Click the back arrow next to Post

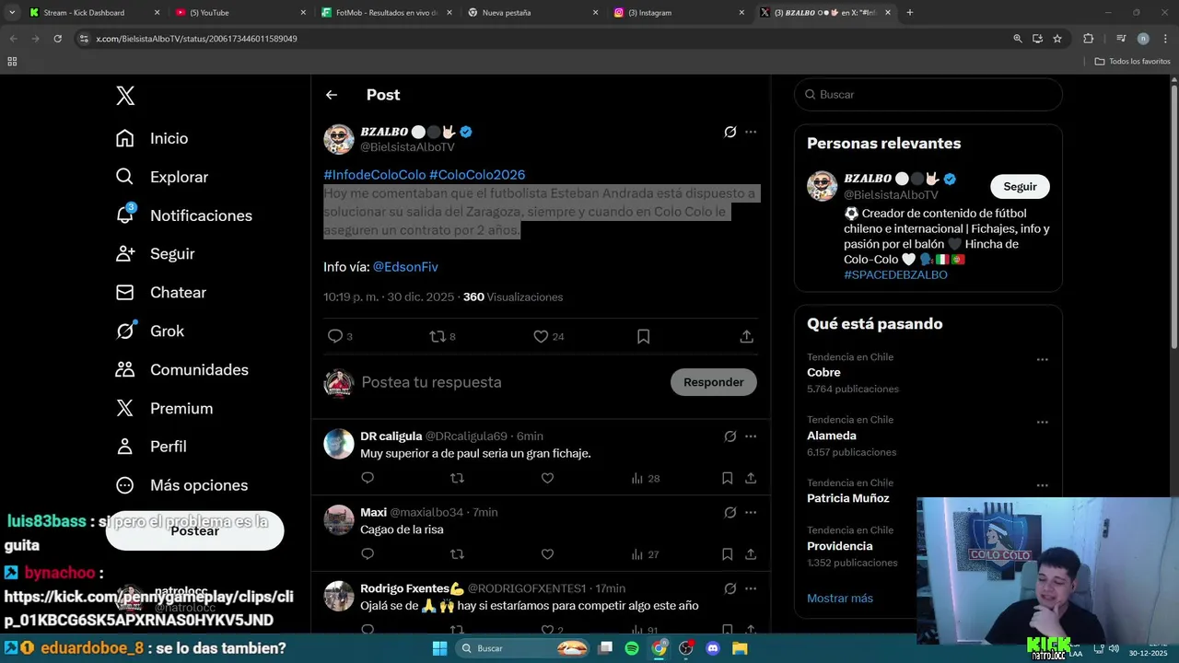coord(332,95)
